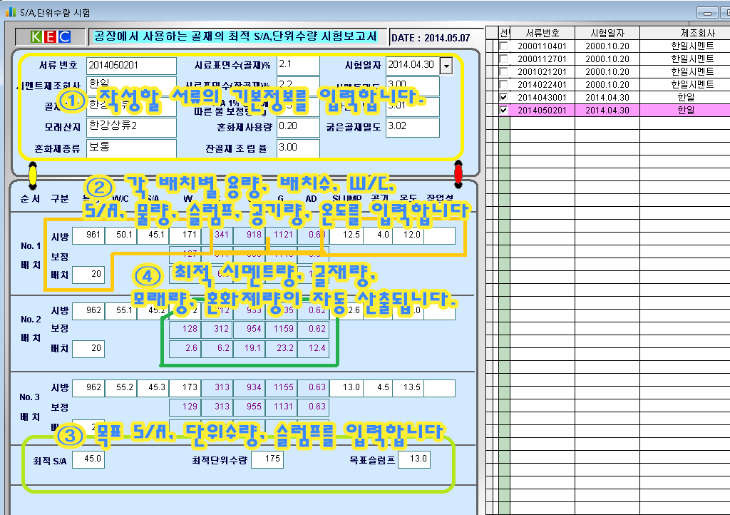730x515 pixels.
Task: Click No. 1 배치 count field 20
Action: (x=88, y=275)
